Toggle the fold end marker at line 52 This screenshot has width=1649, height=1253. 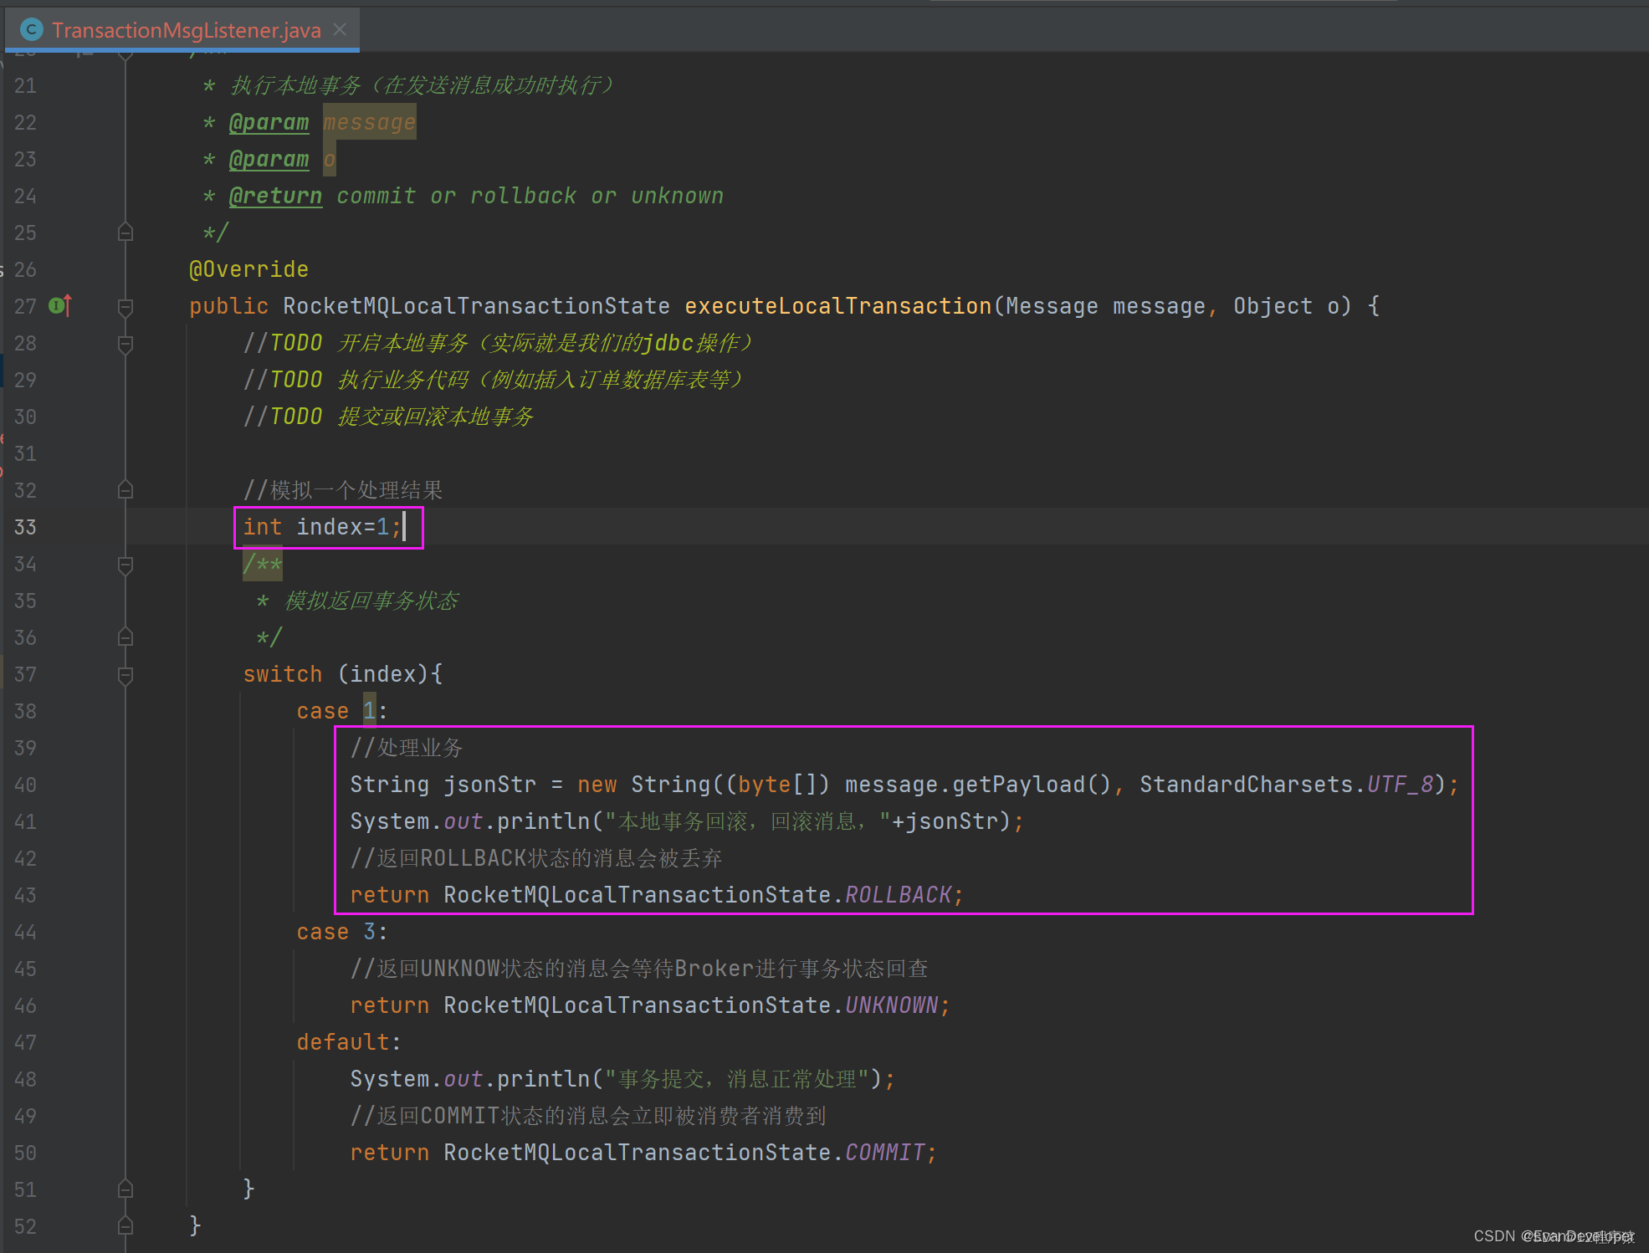pyautogui.click(x=125, y=1226)
